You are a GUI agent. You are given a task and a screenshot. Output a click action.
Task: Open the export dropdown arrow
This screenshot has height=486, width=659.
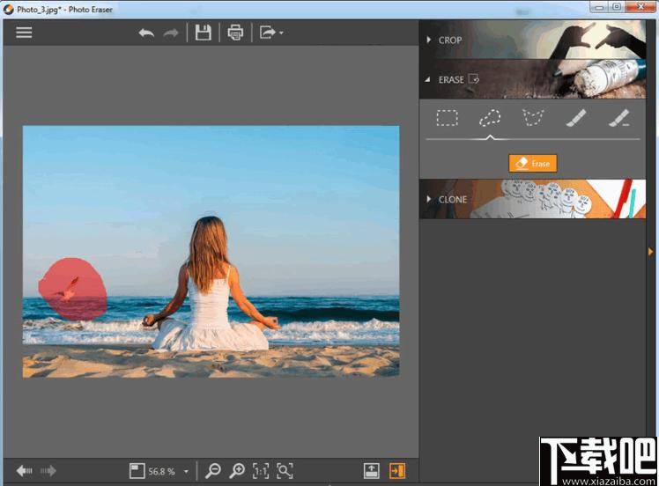click(281, 33)
